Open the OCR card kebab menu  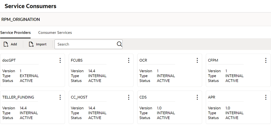(197, 60)
